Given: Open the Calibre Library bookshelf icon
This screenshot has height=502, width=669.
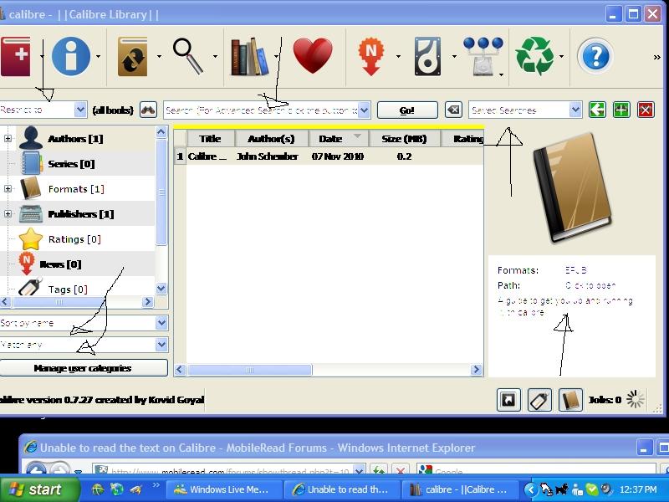Looking at the screenshot, I should click(249, 56).
